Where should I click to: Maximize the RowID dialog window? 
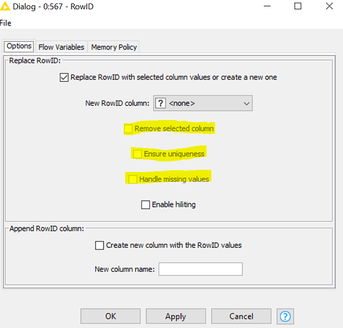coord(298,6)
